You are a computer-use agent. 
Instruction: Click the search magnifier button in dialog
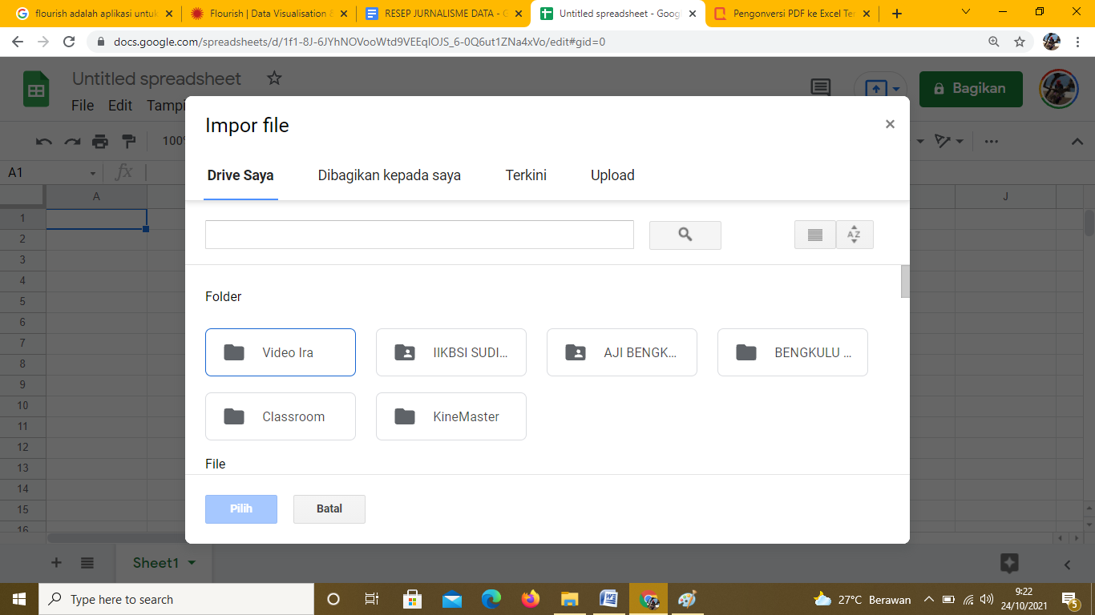point(685,235)
